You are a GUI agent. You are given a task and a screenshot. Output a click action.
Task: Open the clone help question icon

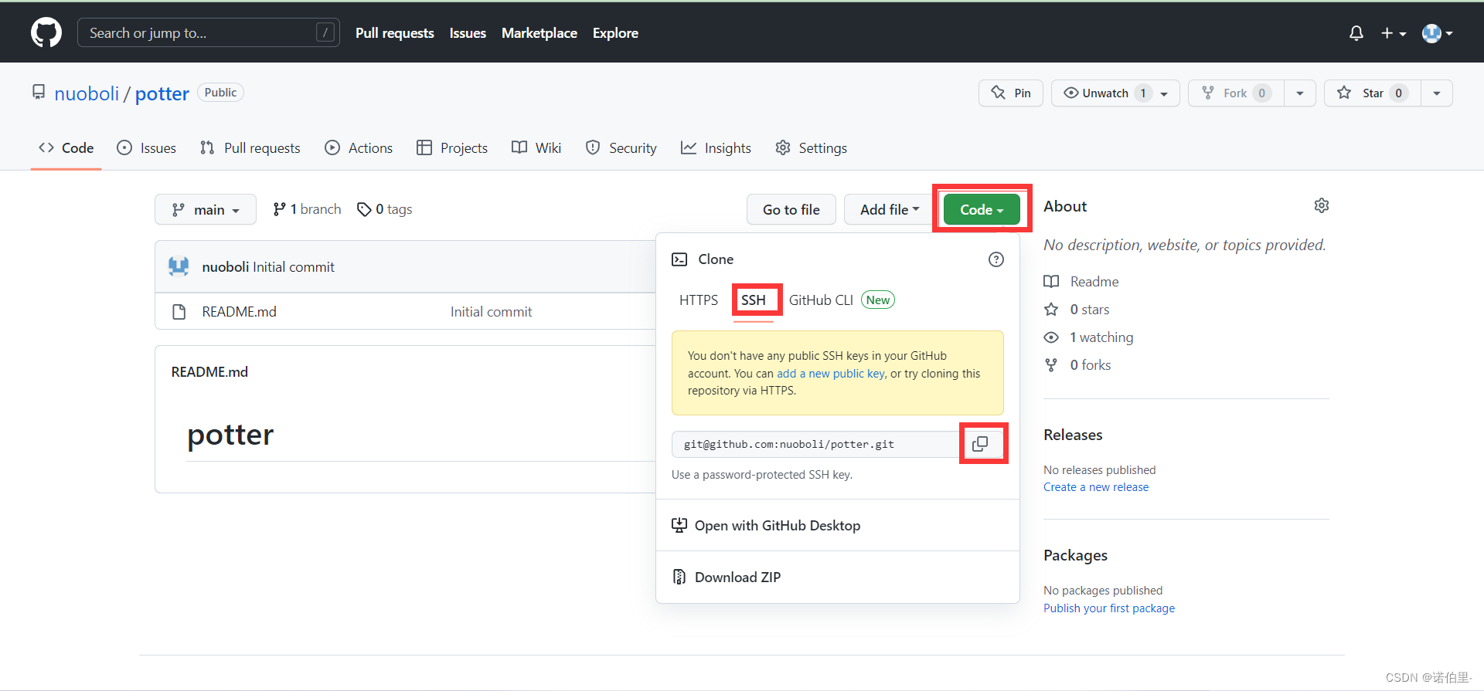click(996, 259)
